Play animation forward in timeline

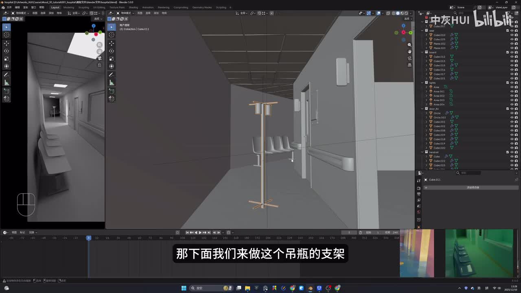click(200, 232)
